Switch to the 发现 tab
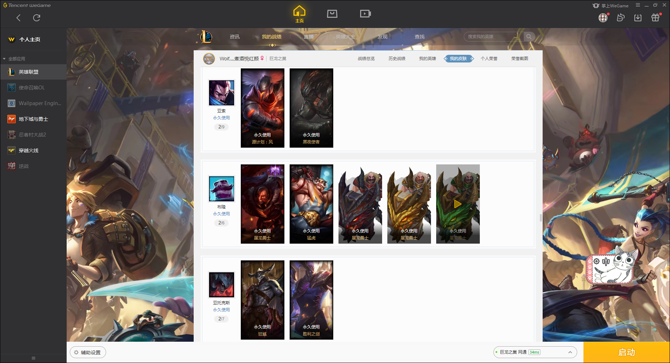670x363 pixels. [382, 37]
